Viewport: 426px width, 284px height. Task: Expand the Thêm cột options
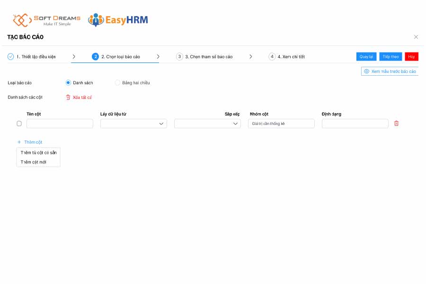(x=30, y=142)
